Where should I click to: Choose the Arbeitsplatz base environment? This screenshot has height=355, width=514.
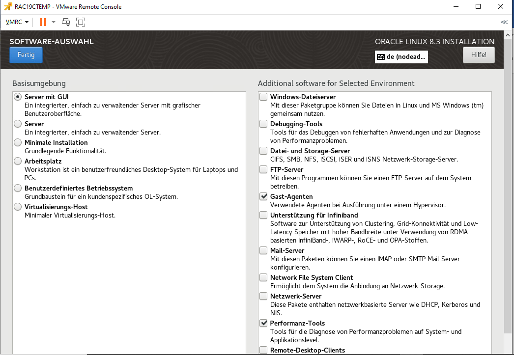18,161
